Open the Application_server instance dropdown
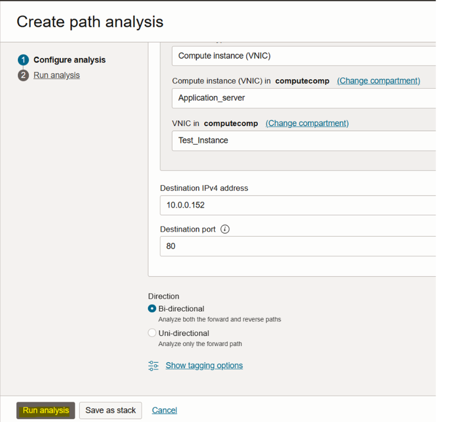Viewport: 462px width, 422px height. pos(304,98)
